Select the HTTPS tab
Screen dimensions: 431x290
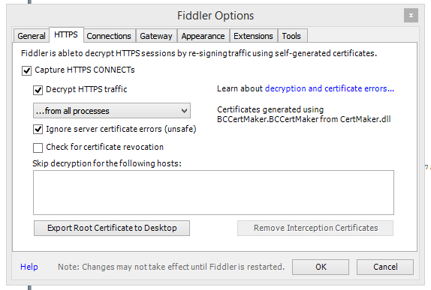pos(66,34)
